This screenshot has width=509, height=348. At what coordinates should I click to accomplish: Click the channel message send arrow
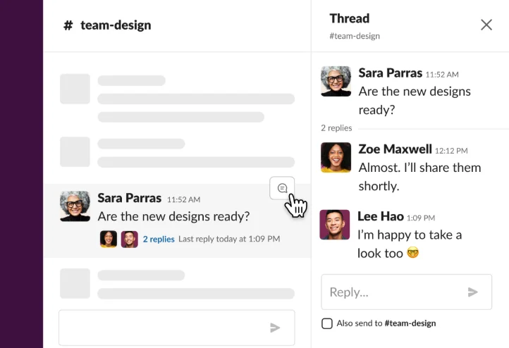[x=275, y=328]
